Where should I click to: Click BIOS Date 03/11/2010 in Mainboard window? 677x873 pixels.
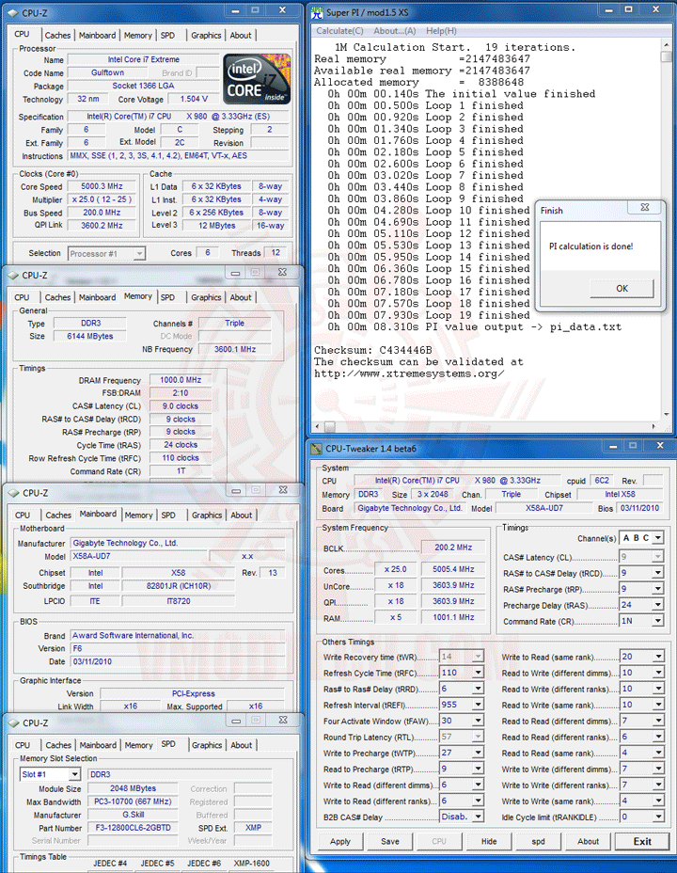tap(178, 661)
